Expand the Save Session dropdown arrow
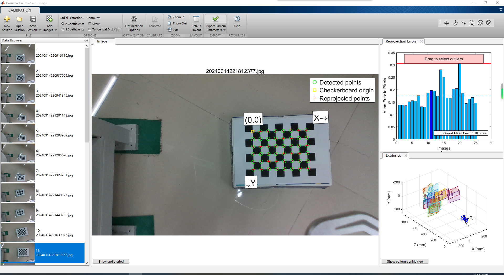Image resolution: width=504 pixels, height=275 pixels. click(40, 30)
